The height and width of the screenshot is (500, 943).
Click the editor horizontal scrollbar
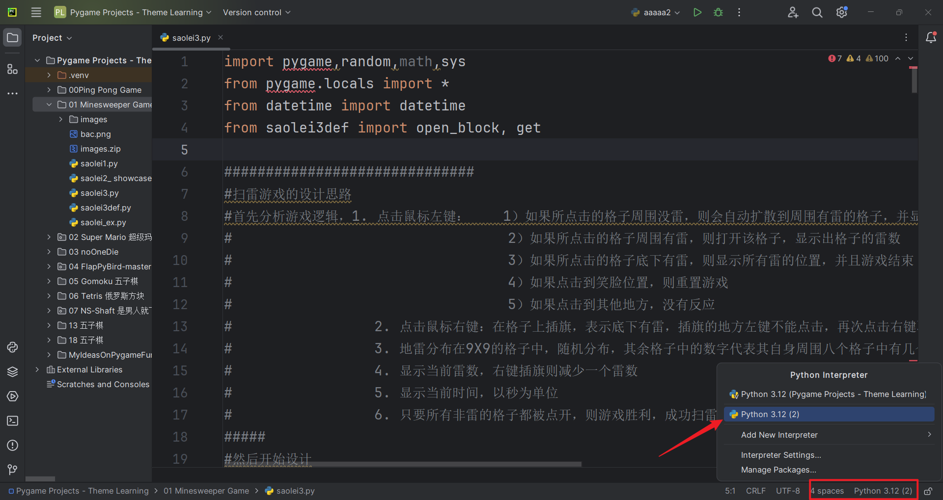pyautogui.click(x=403, y=464)
